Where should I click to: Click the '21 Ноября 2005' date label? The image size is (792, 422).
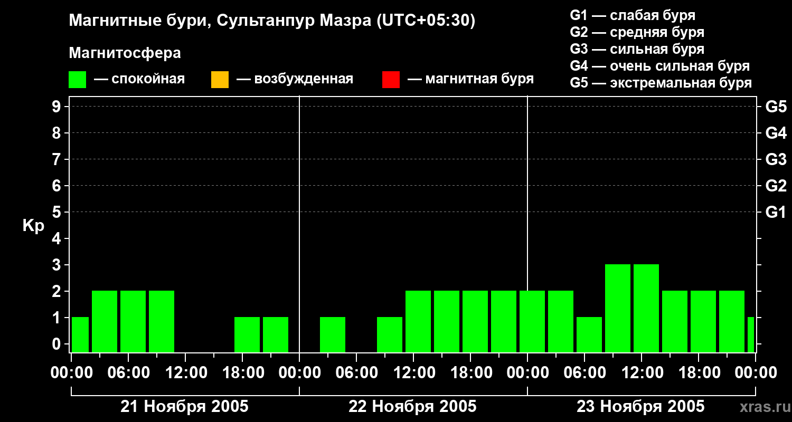[x=184, y=407]
